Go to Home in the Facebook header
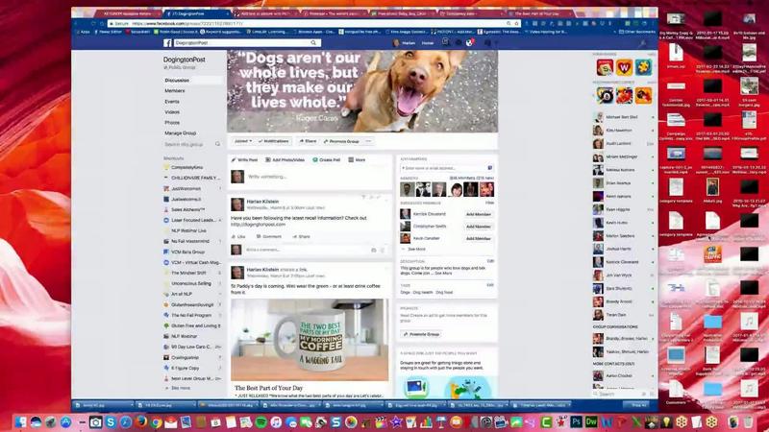This screenshot has width=769, height=432. pos(428,43)
